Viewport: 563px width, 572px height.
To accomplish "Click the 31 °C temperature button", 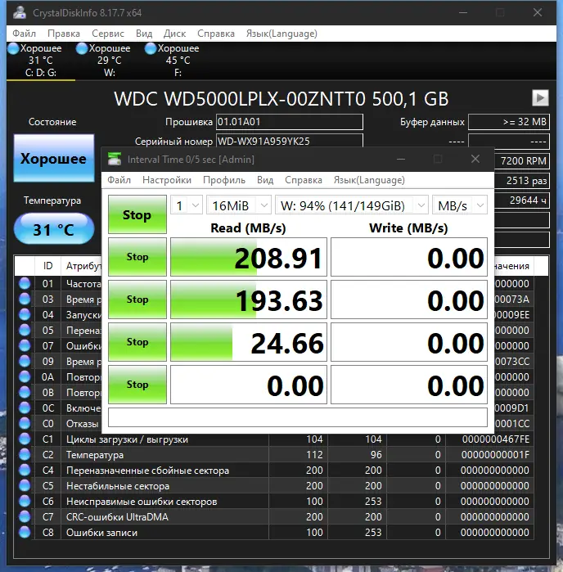I will pos(54,229).
